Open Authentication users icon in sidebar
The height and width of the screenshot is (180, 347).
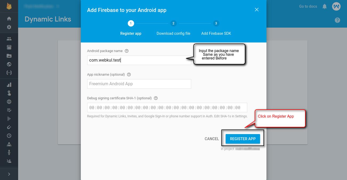pyautogui.click(x=9, y=39)
